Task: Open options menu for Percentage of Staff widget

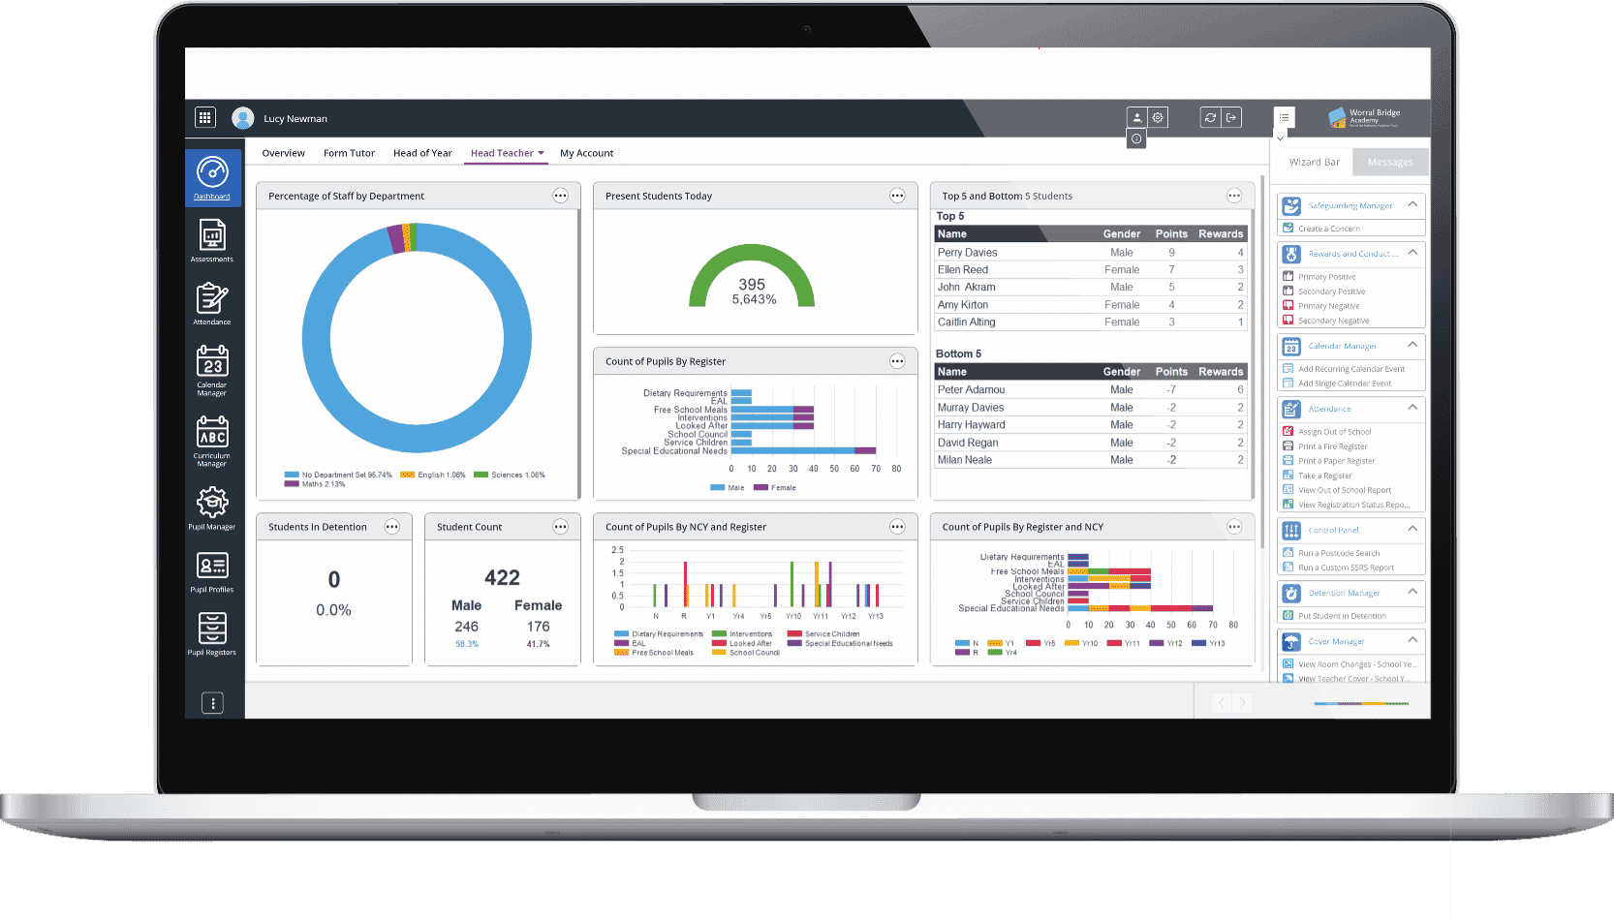Action: (x=560, y=196)
